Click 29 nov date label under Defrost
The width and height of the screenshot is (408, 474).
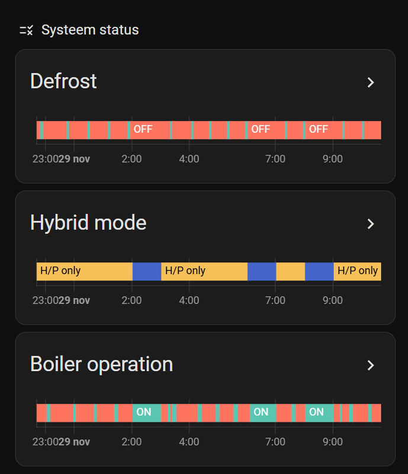click(x=74, y=159)
